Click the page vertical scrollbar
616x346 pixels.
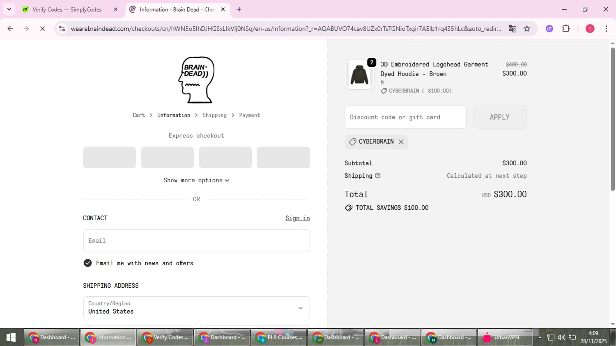coord(612,119)
